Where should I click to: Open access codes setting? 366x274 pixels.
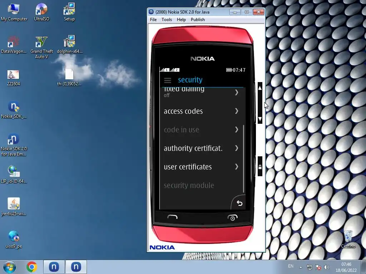(202, 111)
